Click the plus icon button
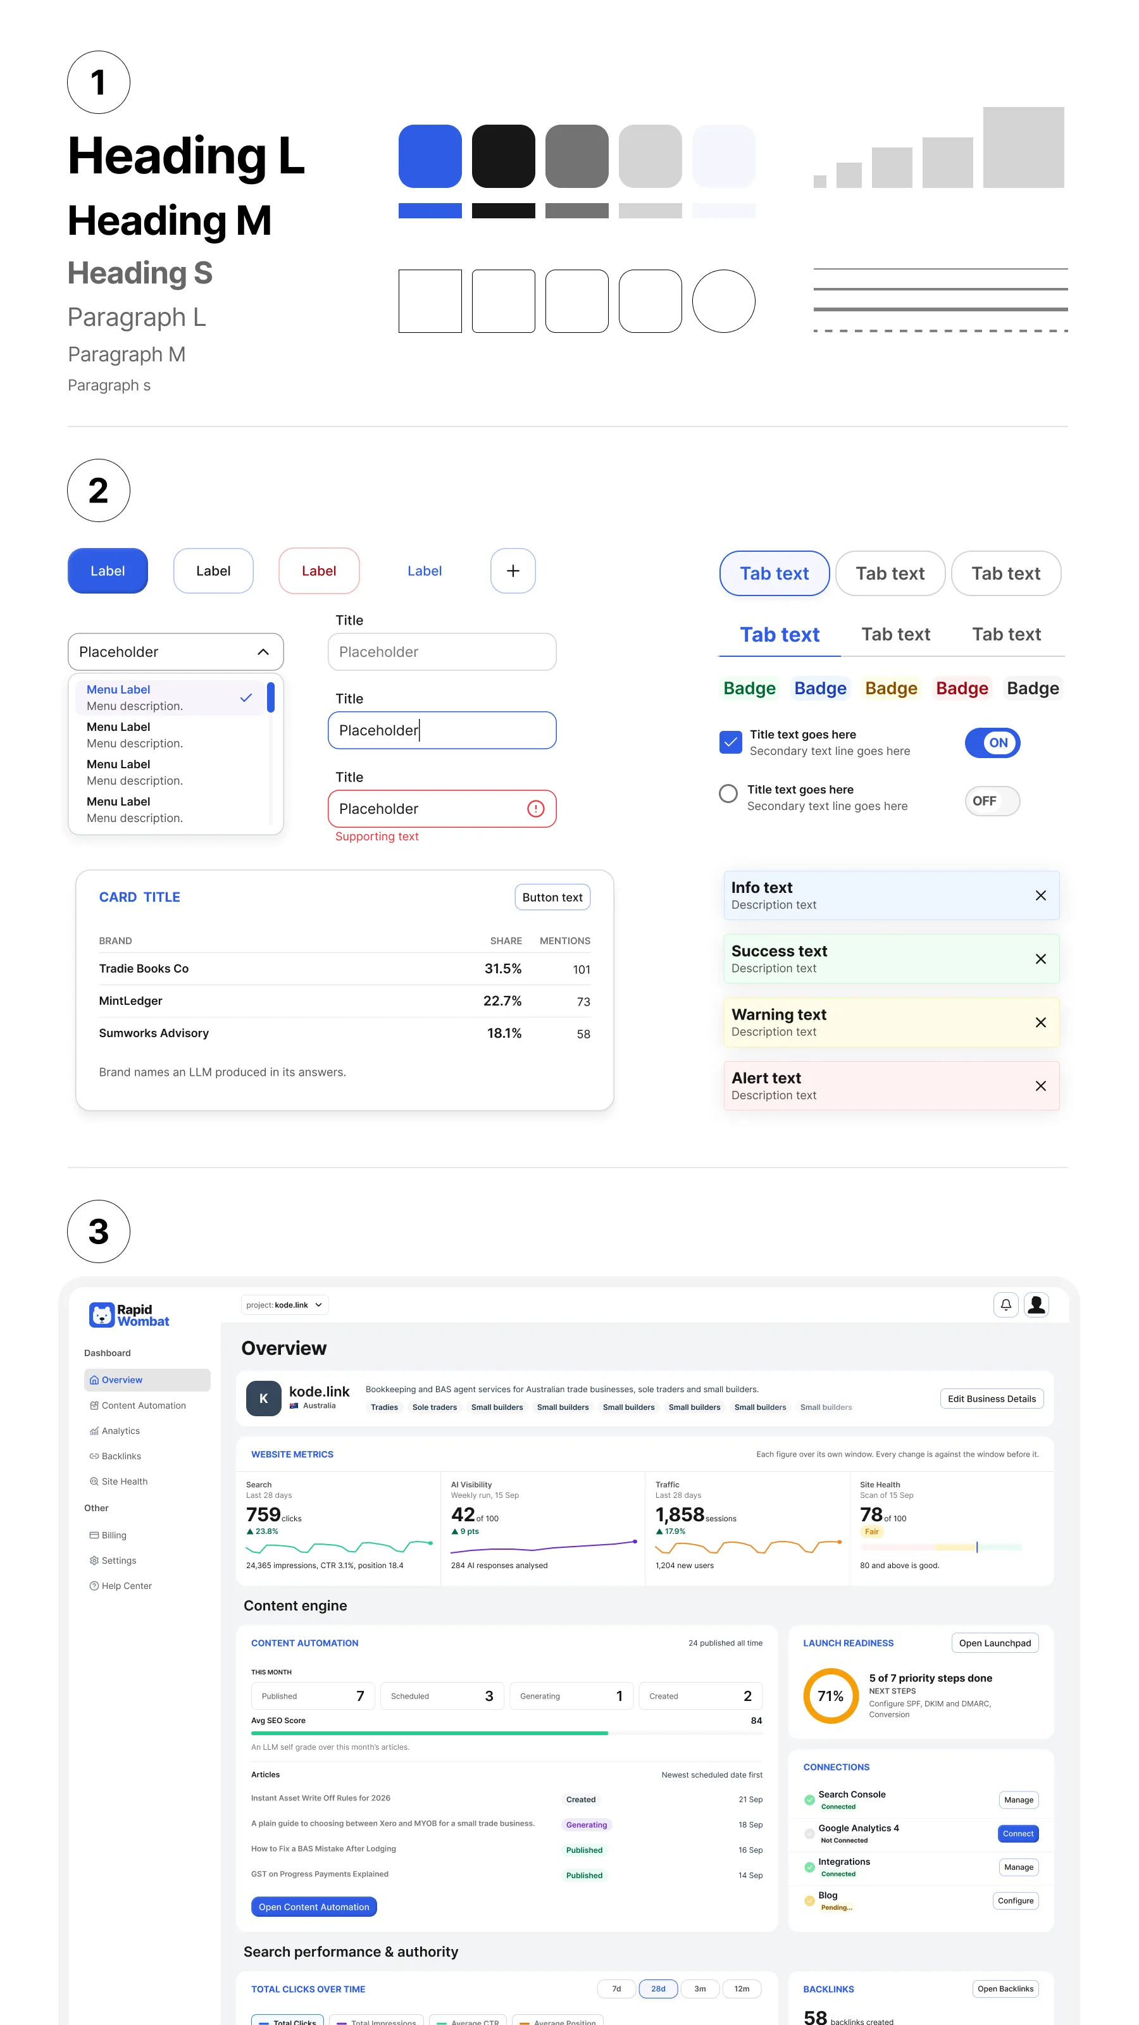 coord(513,571)
